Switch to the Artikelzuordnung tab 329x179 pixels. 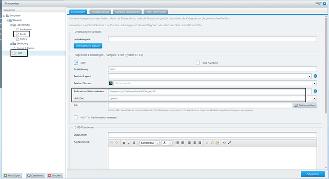(100, 12)
